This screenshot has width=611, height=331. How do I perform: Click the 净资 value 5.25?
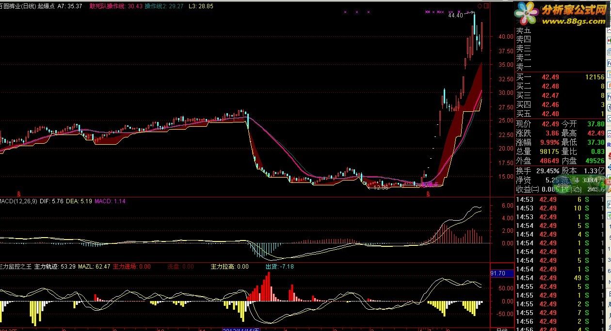pyautogui.click(x=552, y=180)
